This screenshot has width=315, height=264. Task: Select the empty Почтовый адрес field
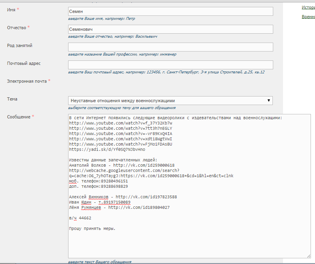click(x=170, y=65)
